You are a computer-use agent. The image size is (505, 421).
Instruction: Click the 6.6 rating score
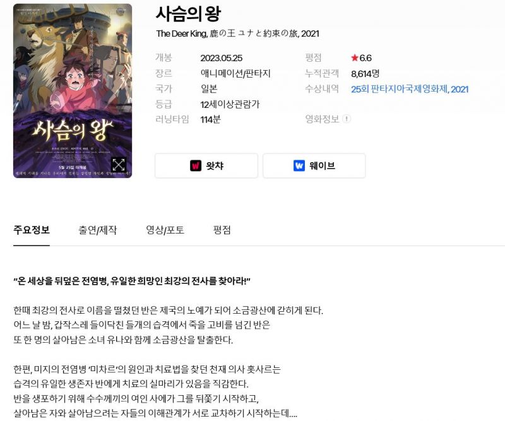point(365,58)
